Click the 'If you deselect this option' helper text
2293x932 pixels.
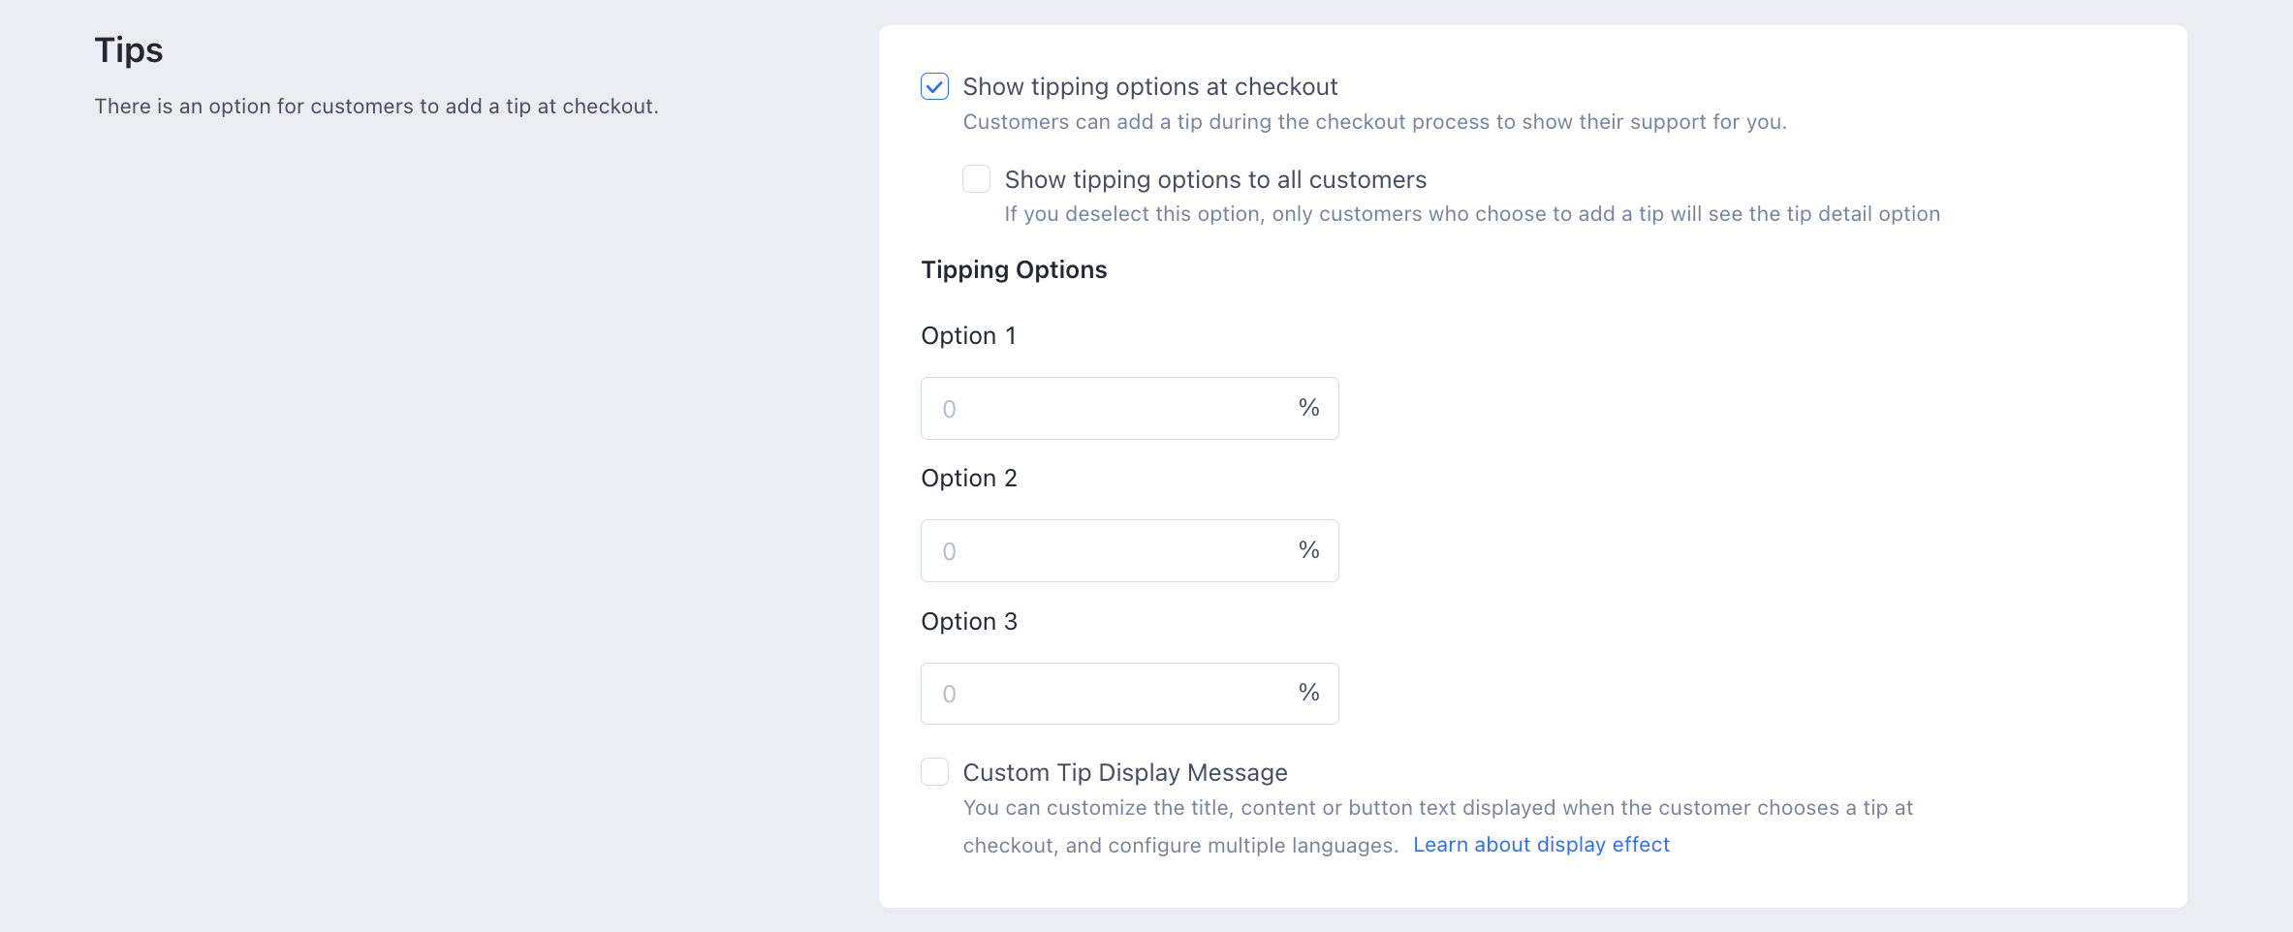coord(1471,214)
